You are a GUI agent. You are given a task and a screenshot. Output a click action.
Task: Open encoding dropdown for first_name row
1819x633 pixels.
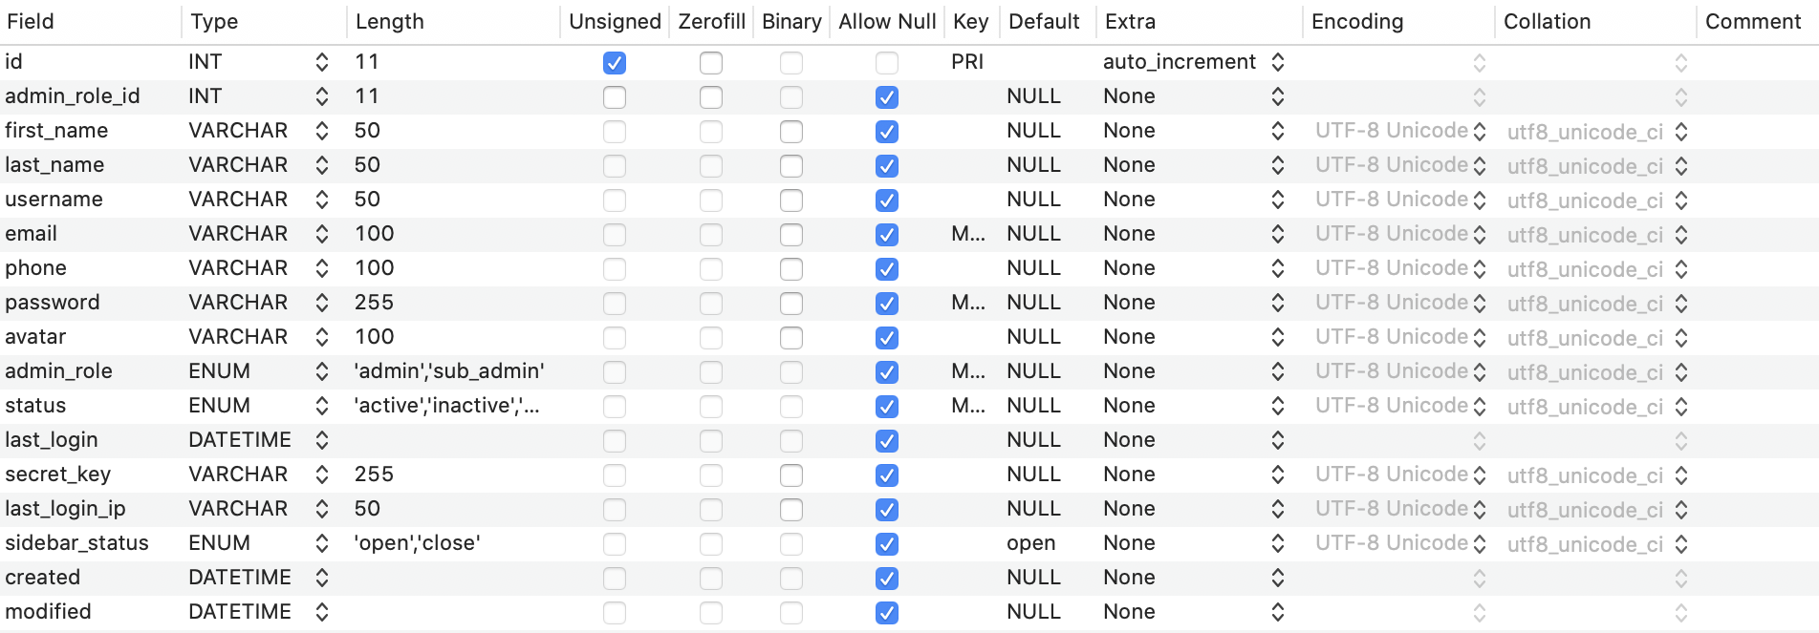(x=1480, y=132)
